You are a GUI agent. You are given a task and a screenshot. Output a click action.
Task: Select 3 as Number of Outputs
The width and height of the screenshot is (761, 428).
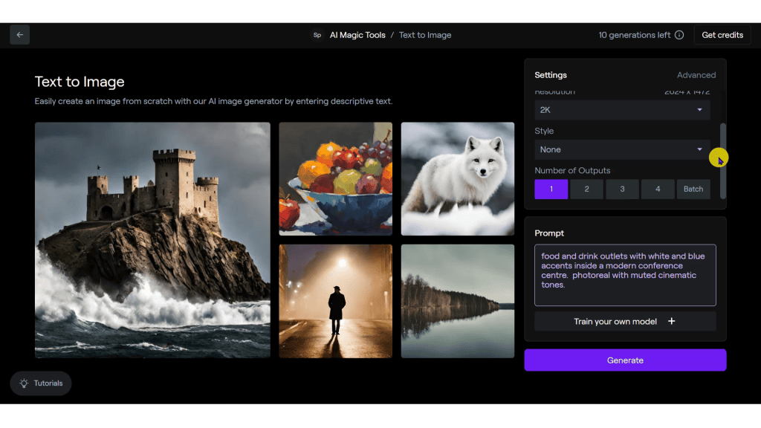tap(622, 189)
